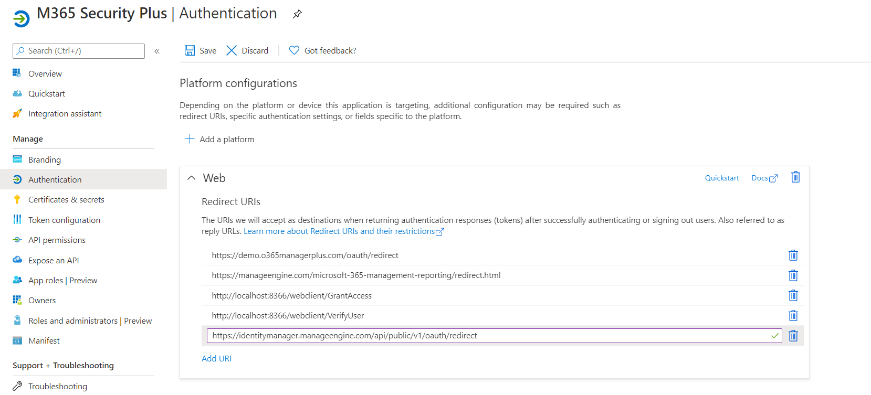Click the Search (Ctrl+/) field
Screen dimensions: 871x395
tap(79, 51)
